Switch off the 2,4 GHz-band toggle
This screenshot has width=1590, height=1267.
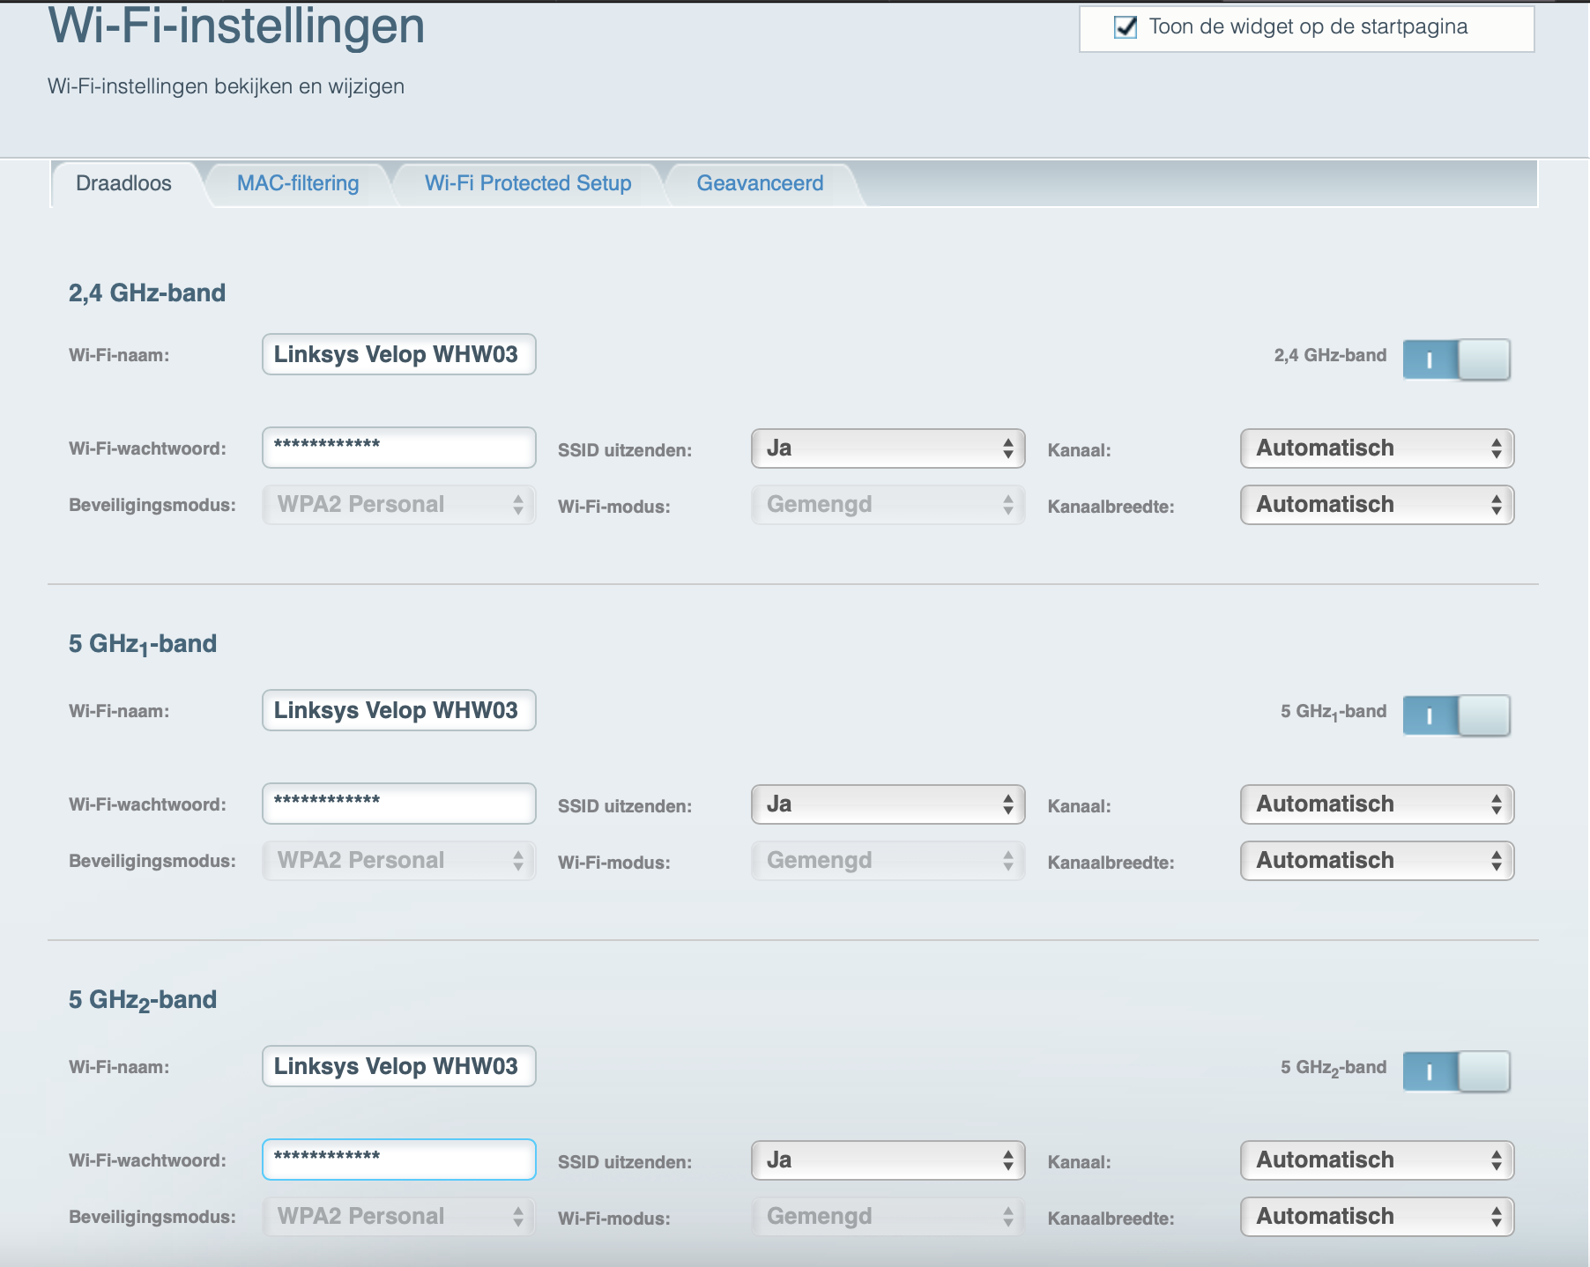1456,359
